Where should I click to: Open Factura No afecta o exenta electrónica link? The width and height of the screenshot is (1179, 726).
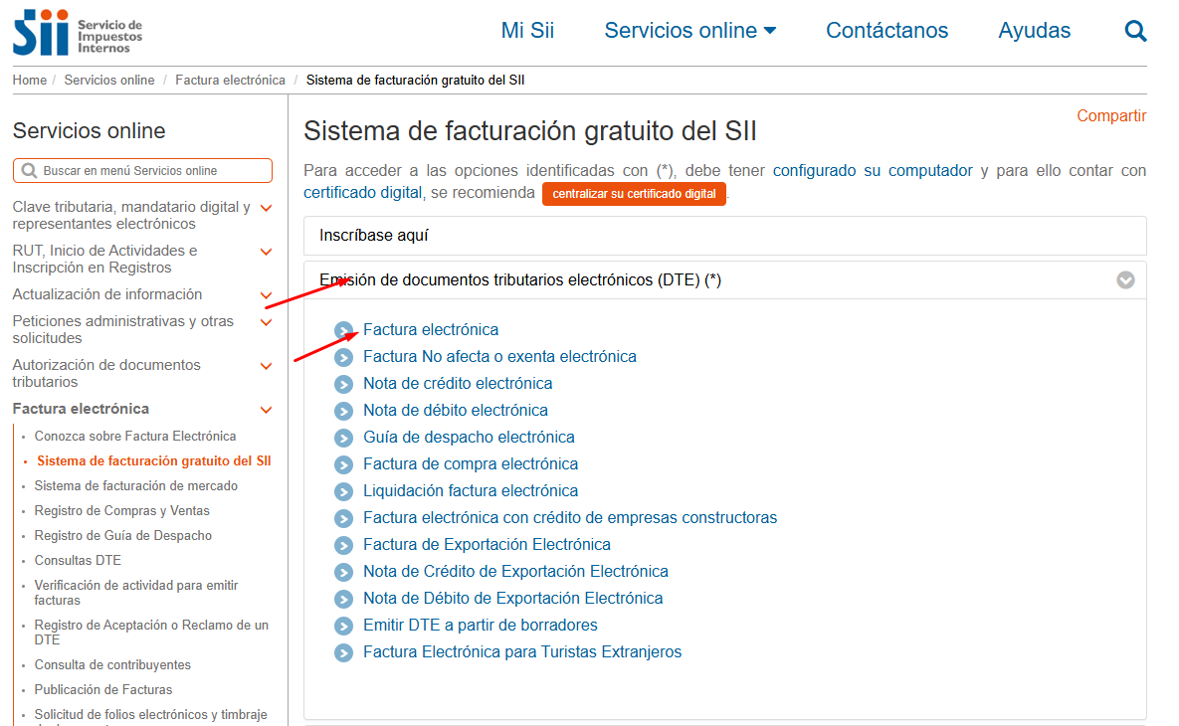click(500, 357)
